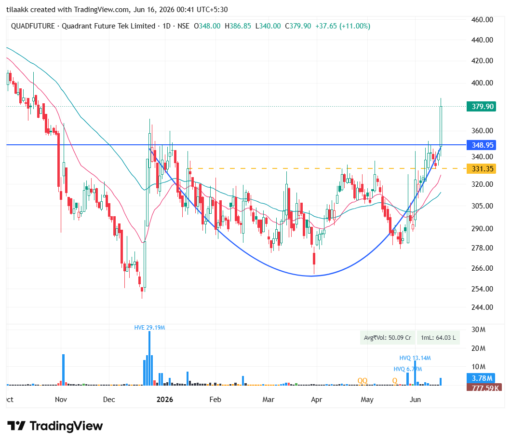Click the blue 348.95 price tag

481,145
